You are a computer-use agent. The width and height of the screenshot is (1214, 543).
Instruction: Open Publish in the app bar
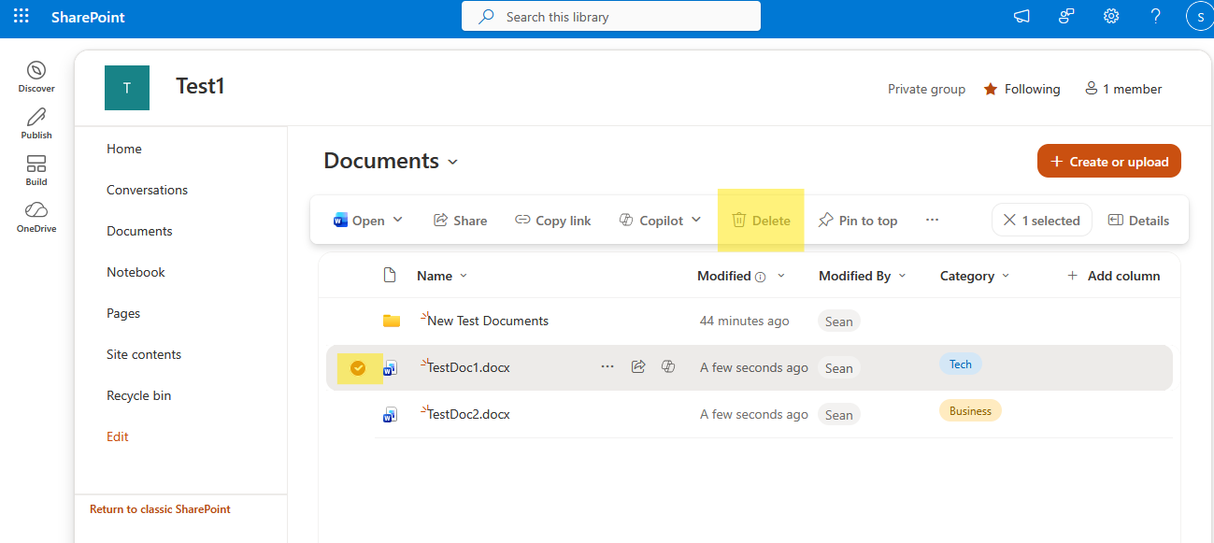(36, 123)
